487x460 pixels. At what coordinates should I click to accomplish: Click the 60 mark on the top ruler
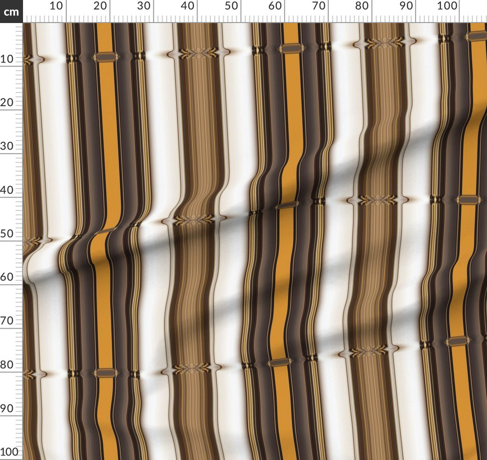pos(275,6)
